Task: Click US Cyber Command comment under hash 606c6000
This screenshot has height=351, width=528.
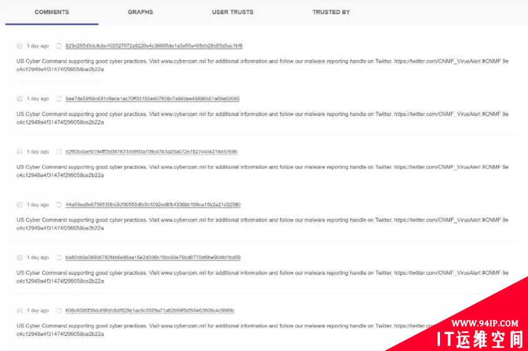Action: click(x=225, y=330)
